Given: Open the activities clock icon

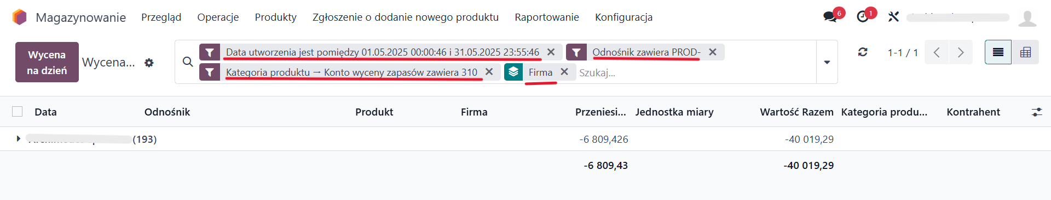Looking at the screenshot, I should [863, 17].
